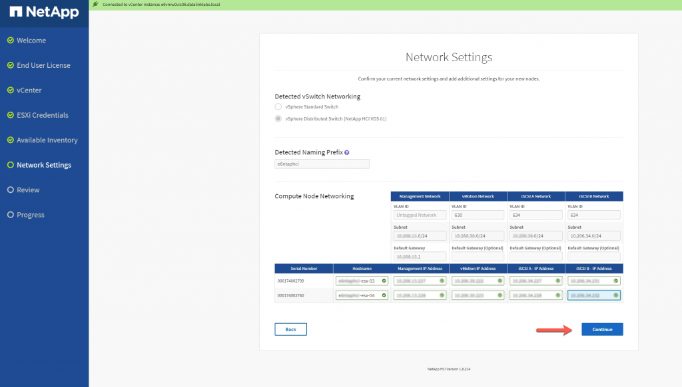Click the NetApp HCI Version 1.8.214 text
The image size is (682, 387).
pyautogui.click(x=449, y=369)
